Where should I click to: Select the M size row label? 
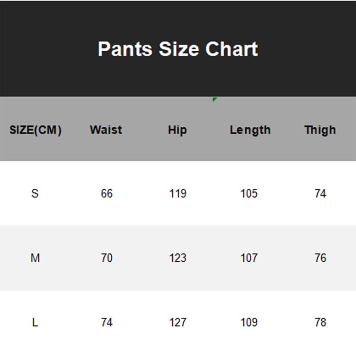[35, 258]
